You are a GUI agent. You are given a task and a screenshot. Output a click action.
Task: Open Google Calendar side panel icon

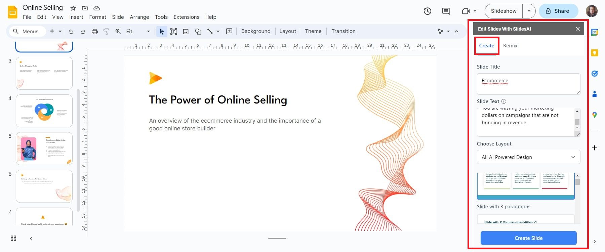tap(594, 33)
